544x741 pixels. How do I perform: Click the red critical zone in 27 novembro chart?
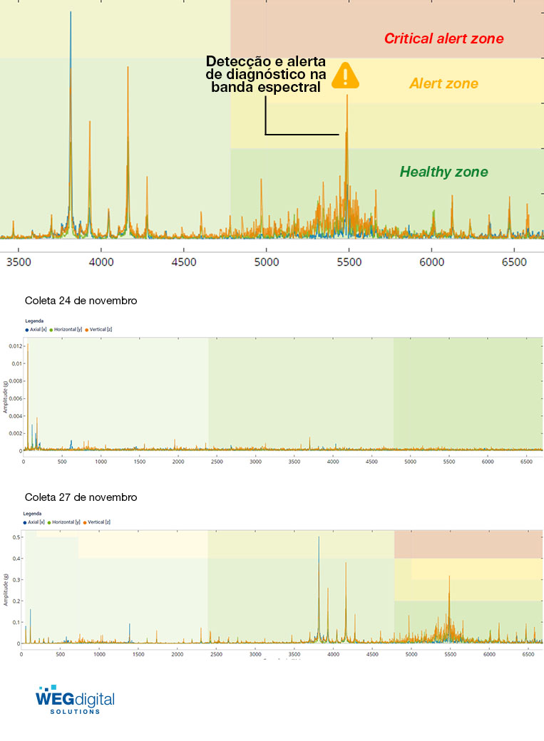(467, 544)
